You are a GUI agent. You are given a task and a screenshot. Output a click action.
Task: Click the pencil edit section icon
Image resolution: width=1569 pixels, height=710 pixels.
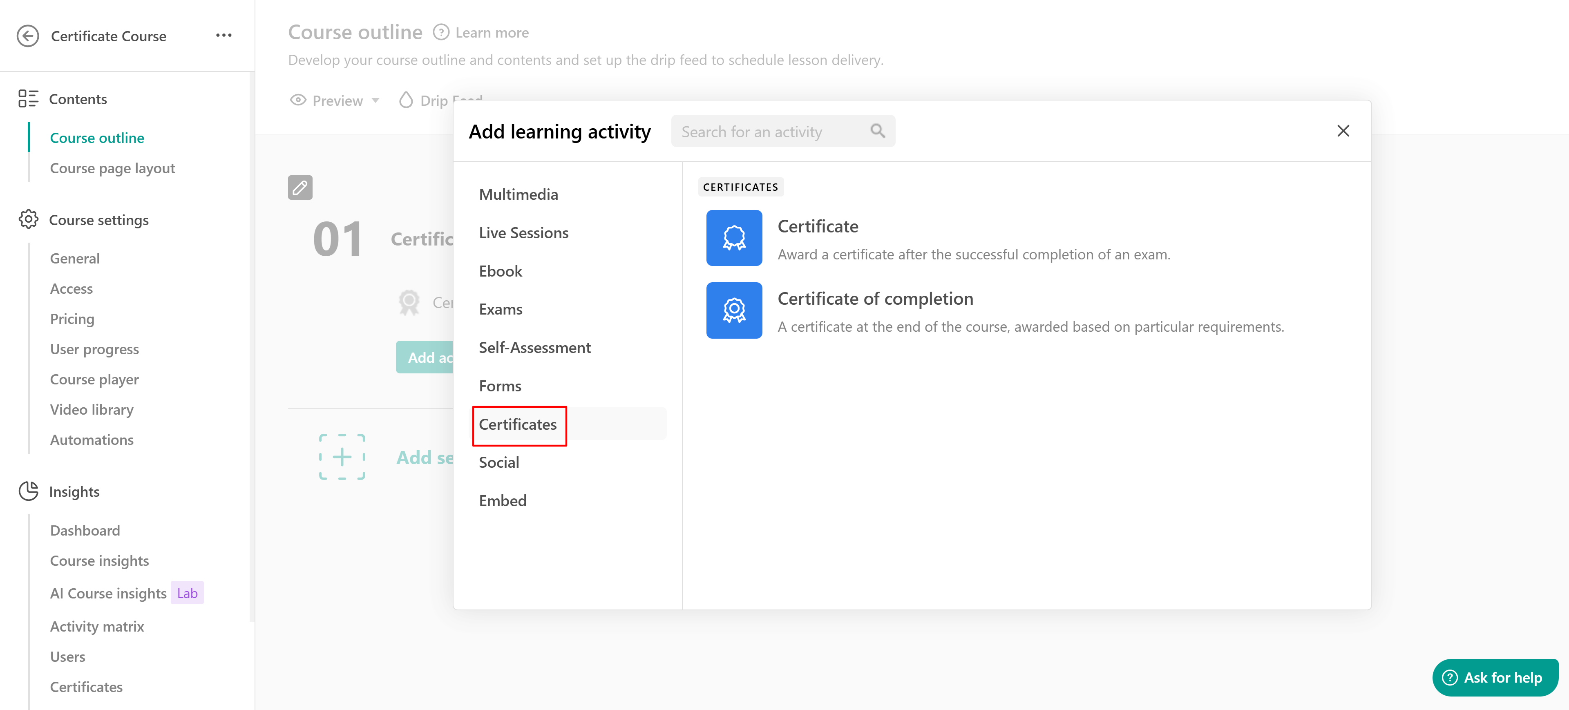pos(299,188)
